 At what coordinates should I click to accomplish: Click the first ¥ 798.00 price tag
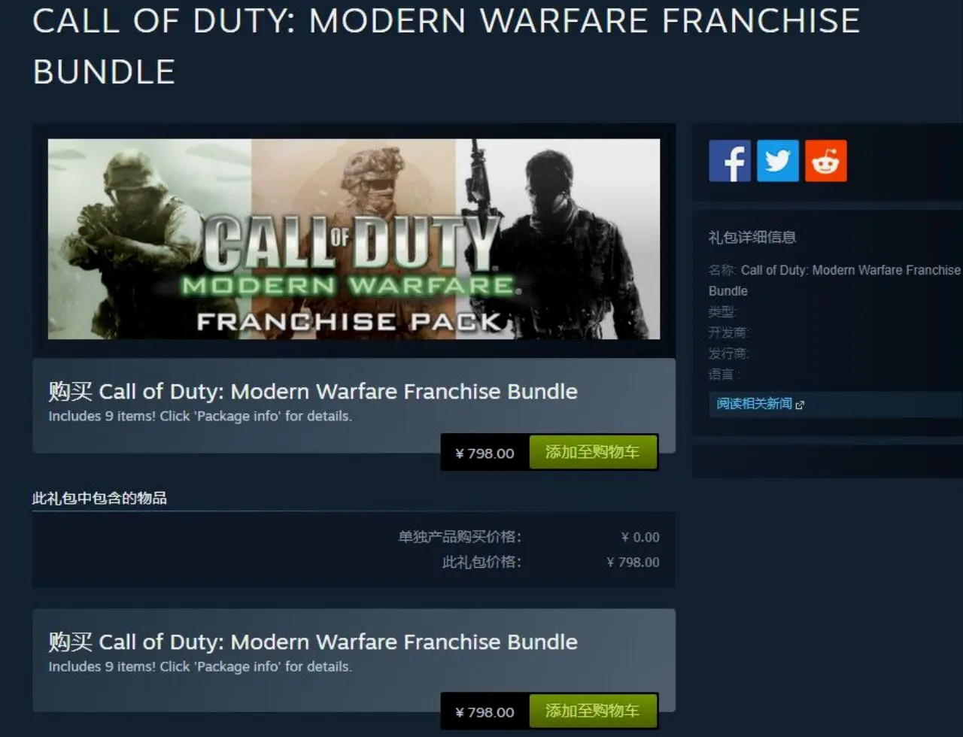click(485, 453)
